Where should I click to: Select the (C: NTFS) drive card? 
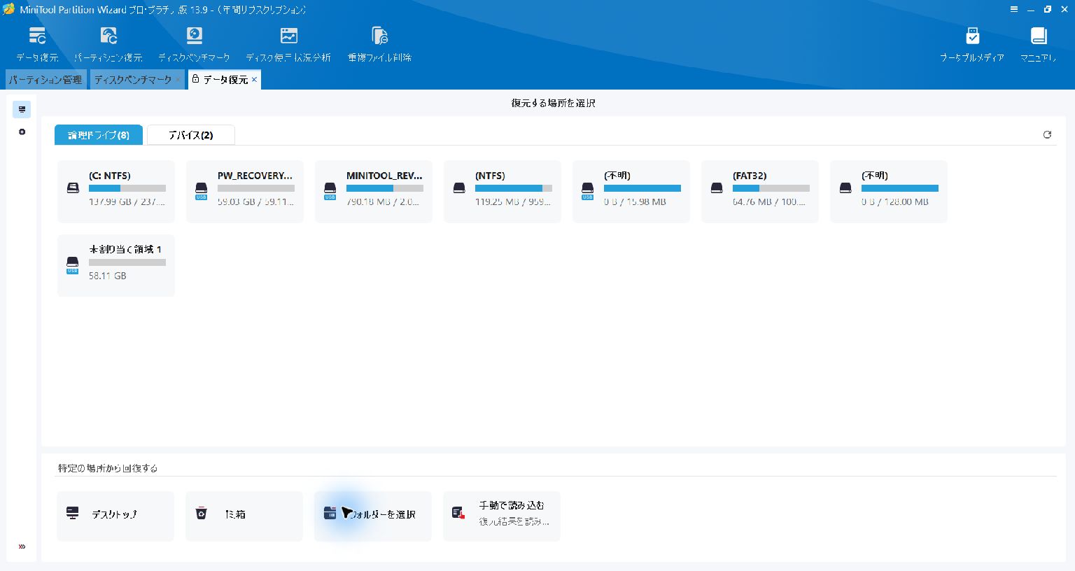116,191
